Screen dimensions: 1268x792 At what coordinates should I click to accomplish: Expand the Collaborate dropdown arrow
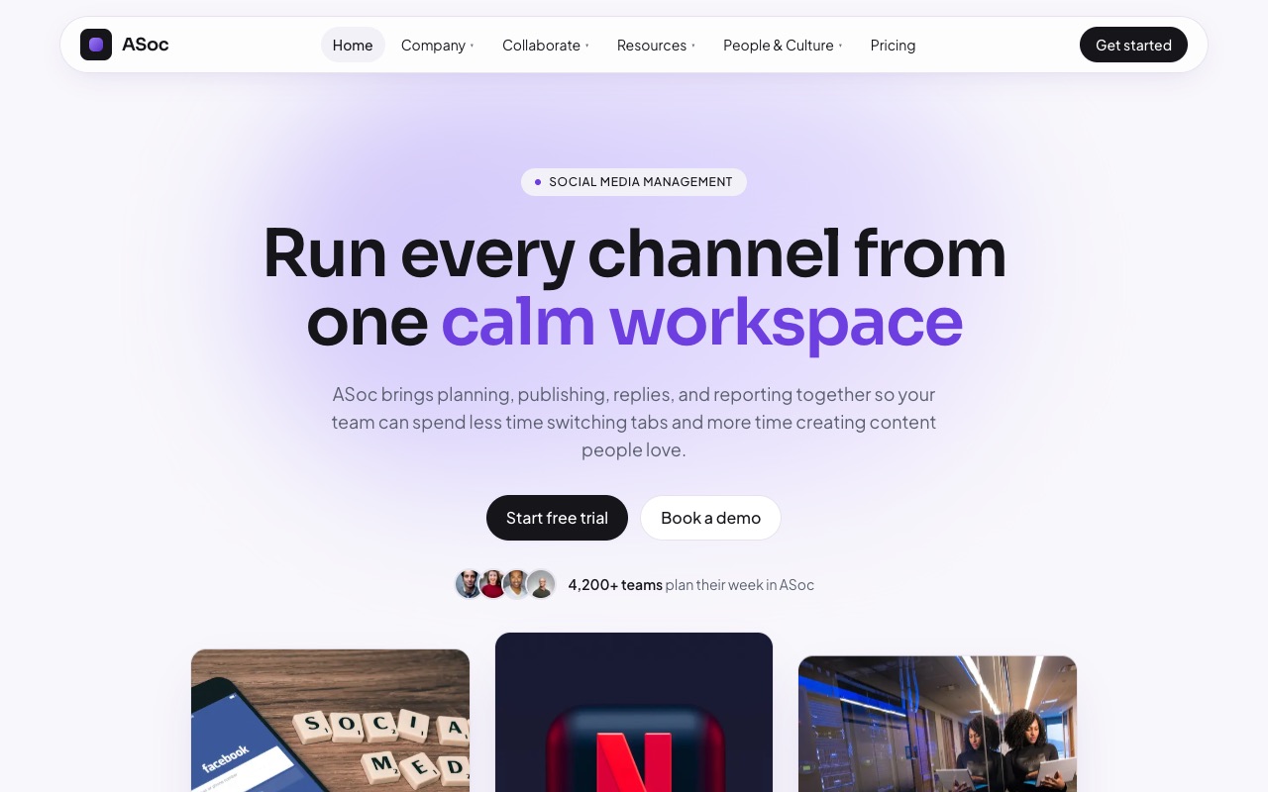click(x=587, y=46)
